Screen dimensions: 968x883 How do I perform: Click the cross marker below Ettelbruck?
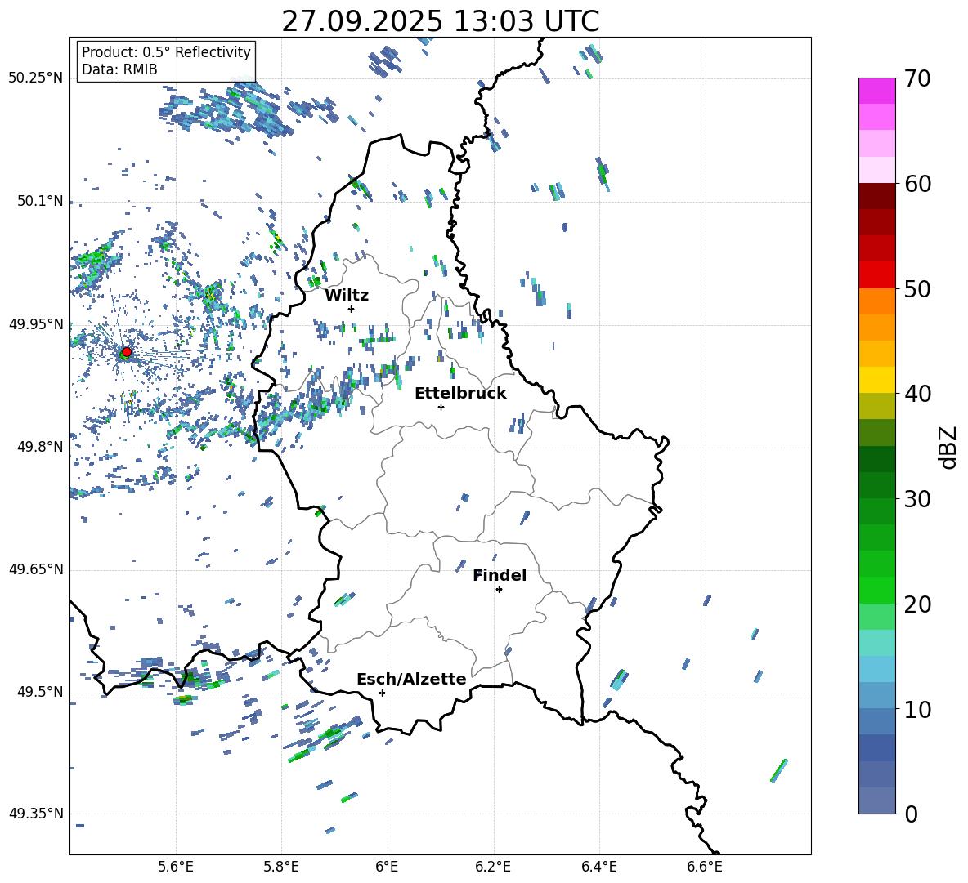[x=441, y=407]
